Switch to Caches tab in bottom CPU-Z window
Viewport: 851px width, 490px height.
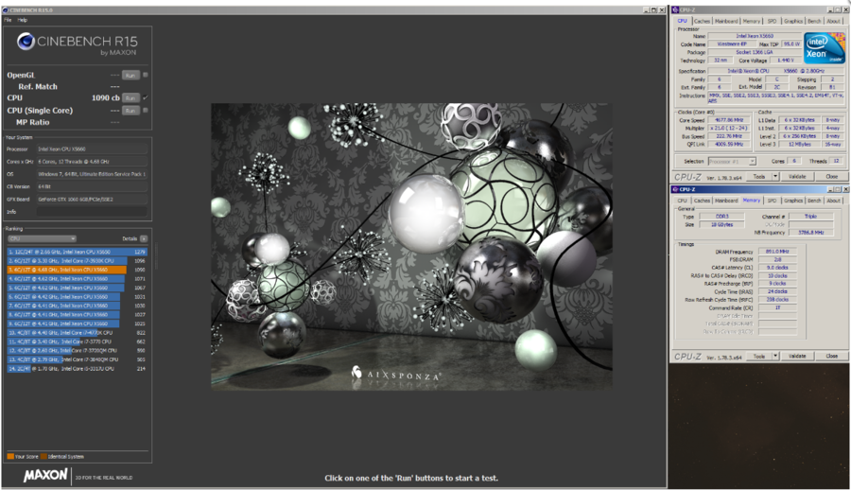702,201
